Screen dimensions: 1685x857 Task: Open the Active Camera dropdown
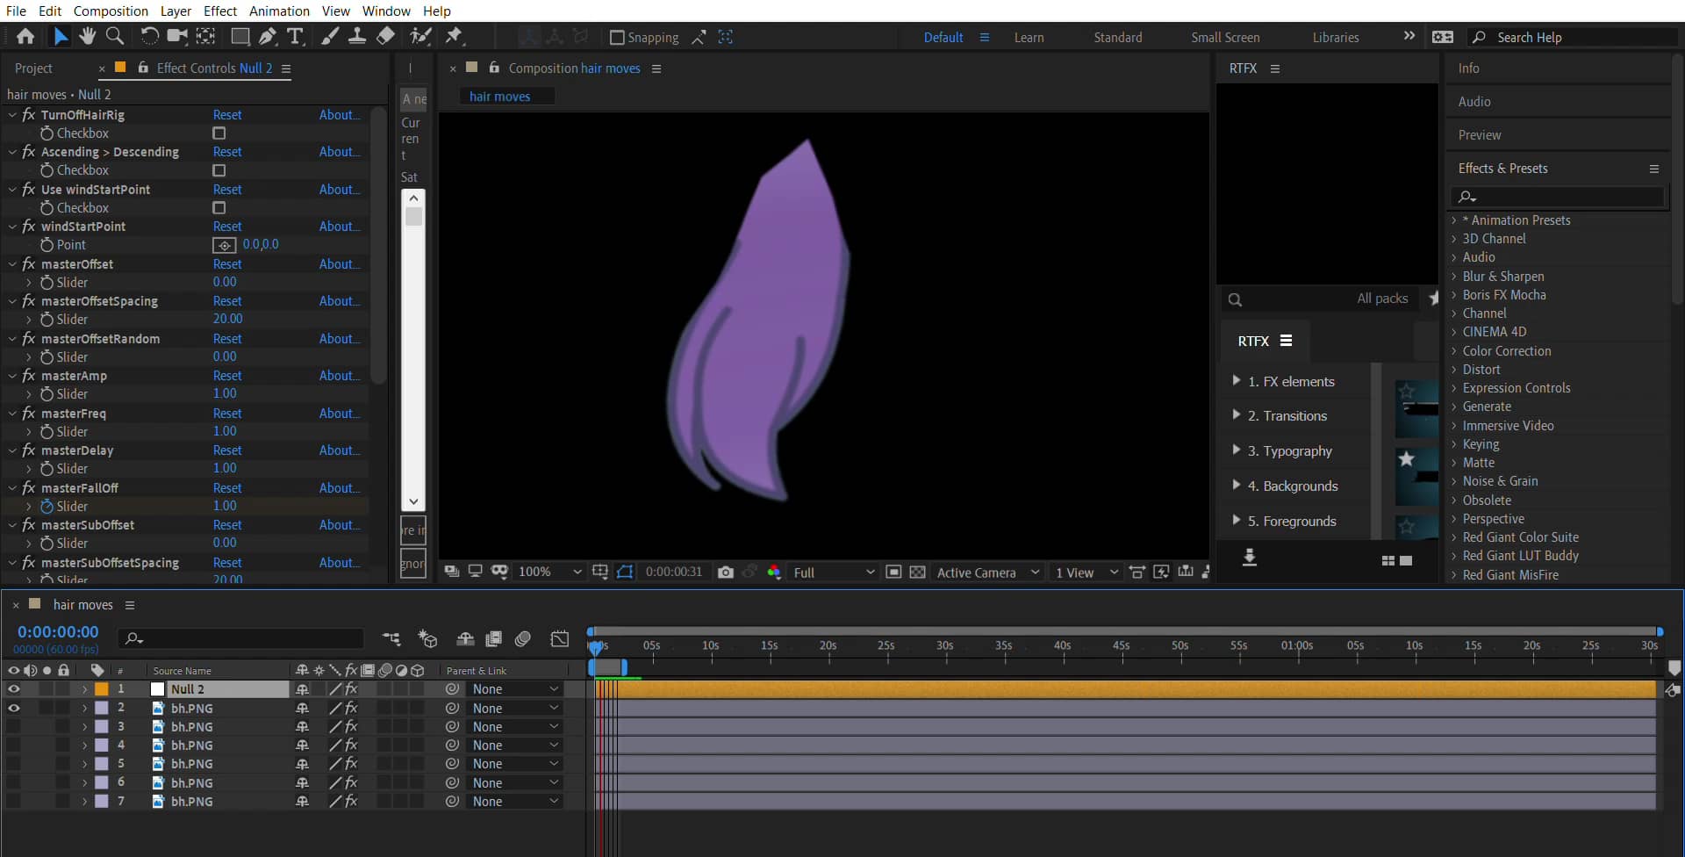[986, 572]
